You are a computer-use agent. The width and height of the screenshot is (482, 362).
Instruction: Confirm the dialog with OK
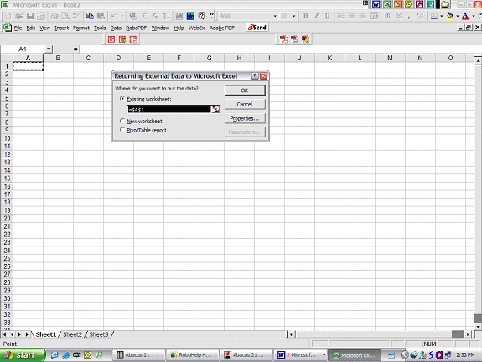point(245,90)
